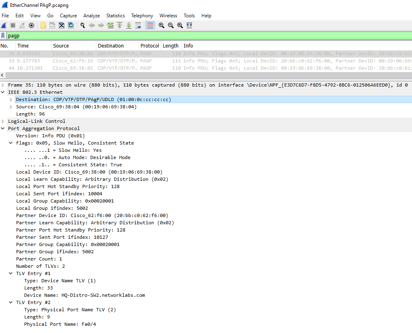Select Partner Sent Port ifindex 10127
The width and height of the screenshot is (412, 333).
(x=62, y=237)
